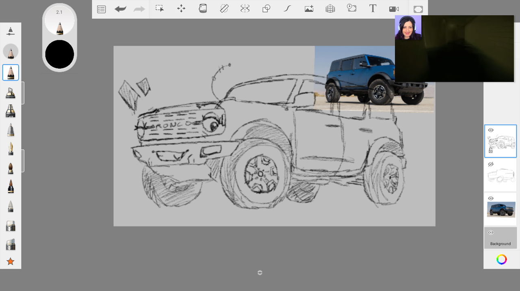Activate the Transform move tool
This screenshot has height=291, width=520.
tap(181, 9)
